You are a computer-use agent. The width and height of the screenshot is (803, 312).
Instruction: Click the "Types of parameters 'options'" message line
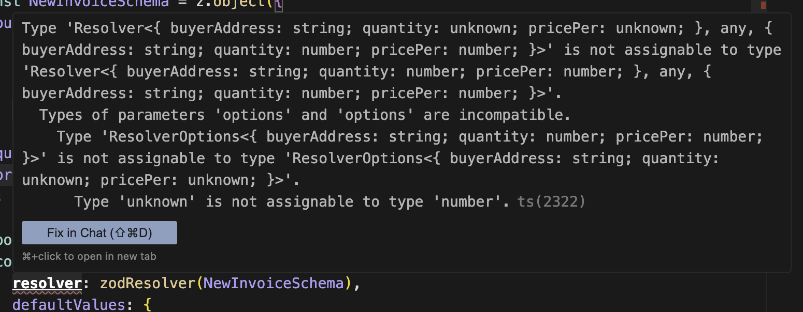(305, 115)
